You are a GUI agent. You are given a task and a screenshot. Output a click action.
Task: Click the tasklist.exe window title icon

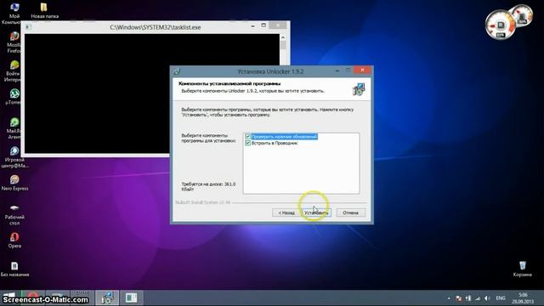click(x=28, y=26)
